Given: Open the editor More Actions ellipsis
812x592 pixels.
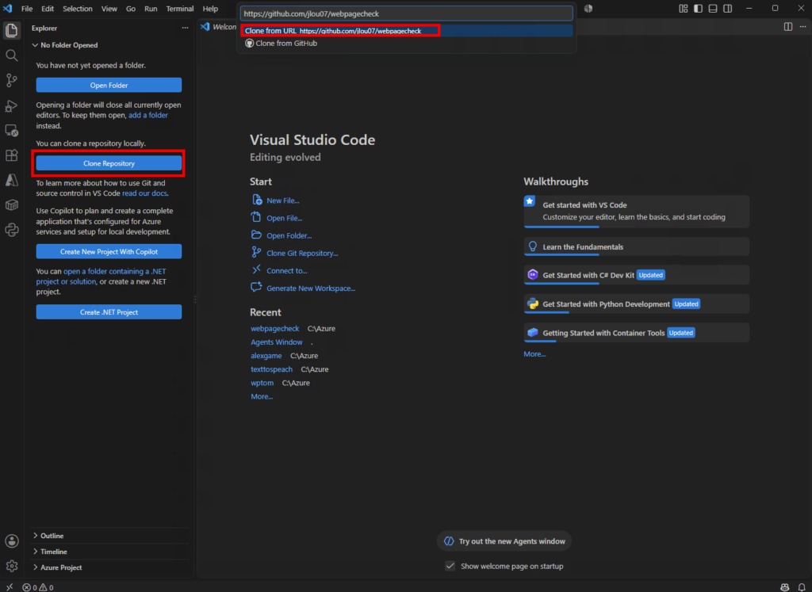Looking at the screenshot, I should point(803,26).
